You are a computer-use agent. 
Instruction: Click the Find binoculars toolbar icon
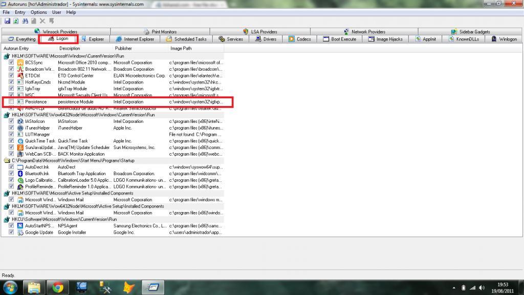pyautogui.click(x=25, y=21)
